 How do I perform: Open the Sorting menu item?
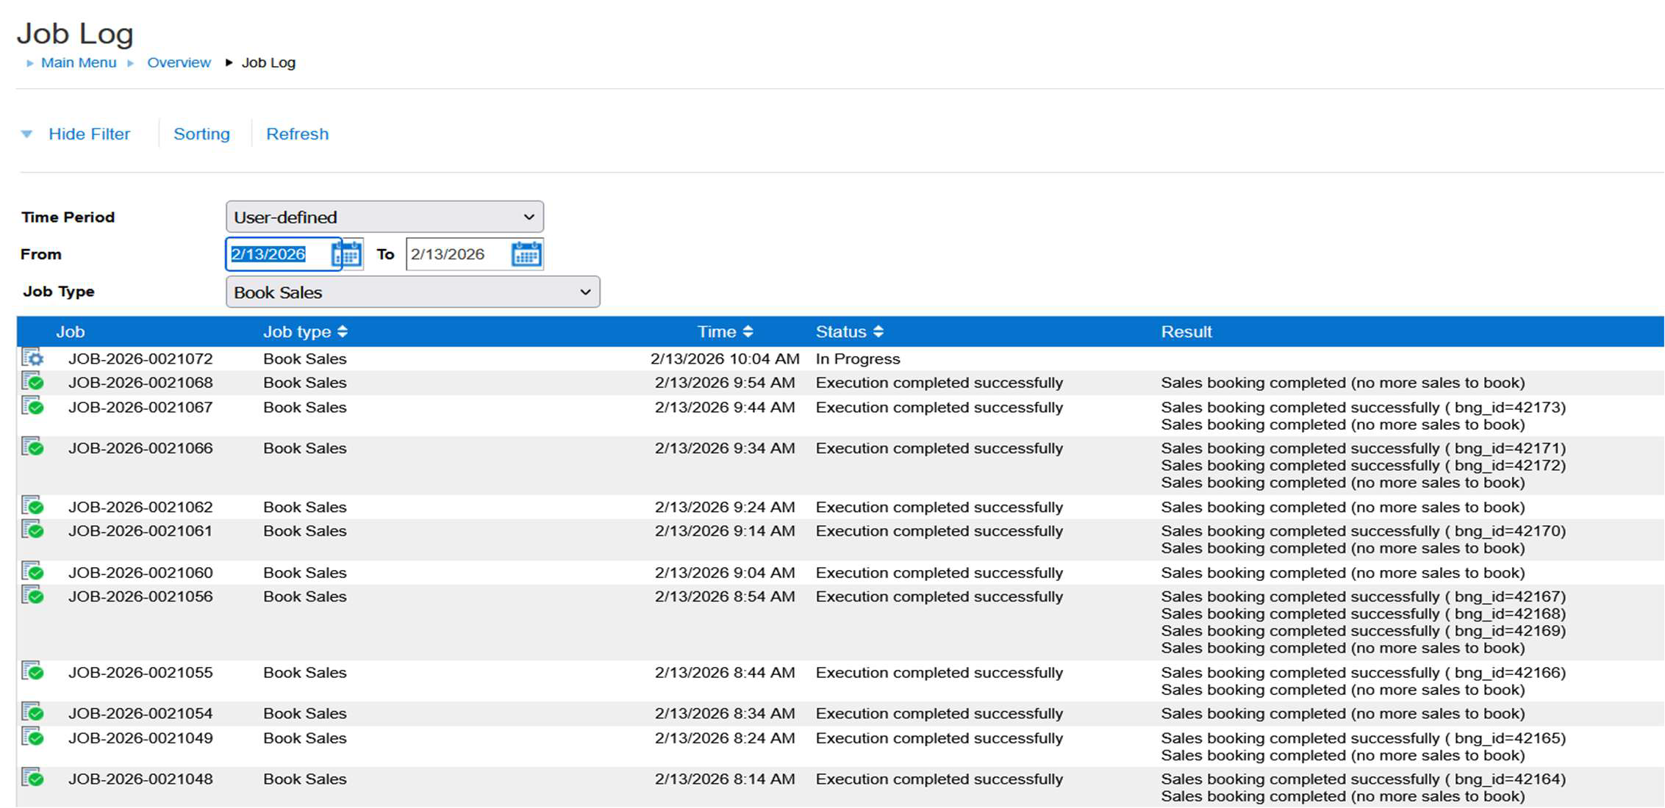click(201, 134)
